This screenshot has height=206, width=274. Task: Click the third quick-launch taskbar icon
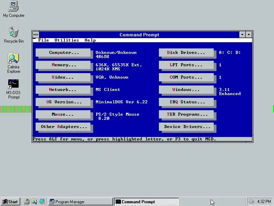pos(41,202)
